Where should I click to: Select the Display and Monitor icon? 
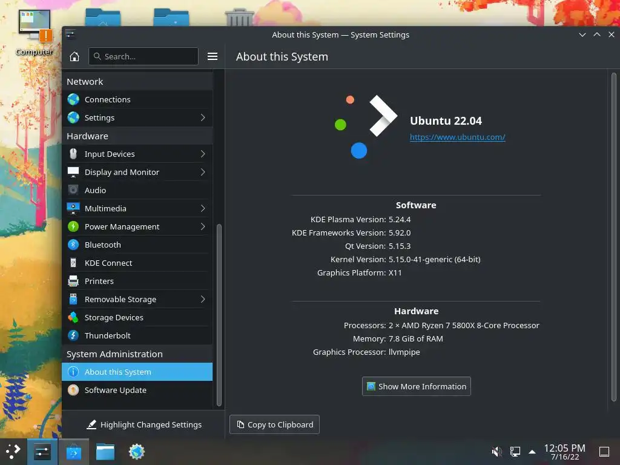pos(73,172)
